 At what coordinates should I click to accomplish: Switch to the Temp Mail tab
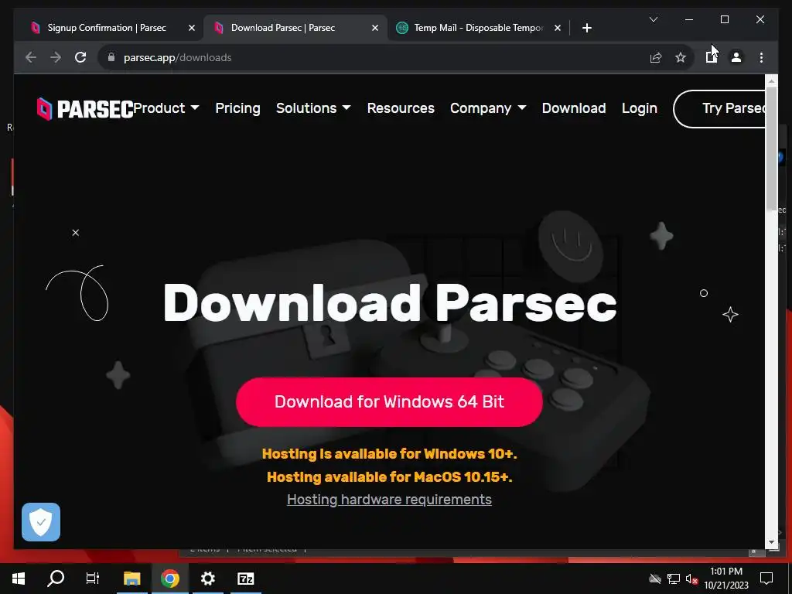tap(479, 28)
